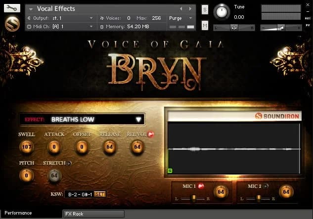
Task: Open the EFFECT Breaths Low dropdown
Action: (x=82, y=119)
